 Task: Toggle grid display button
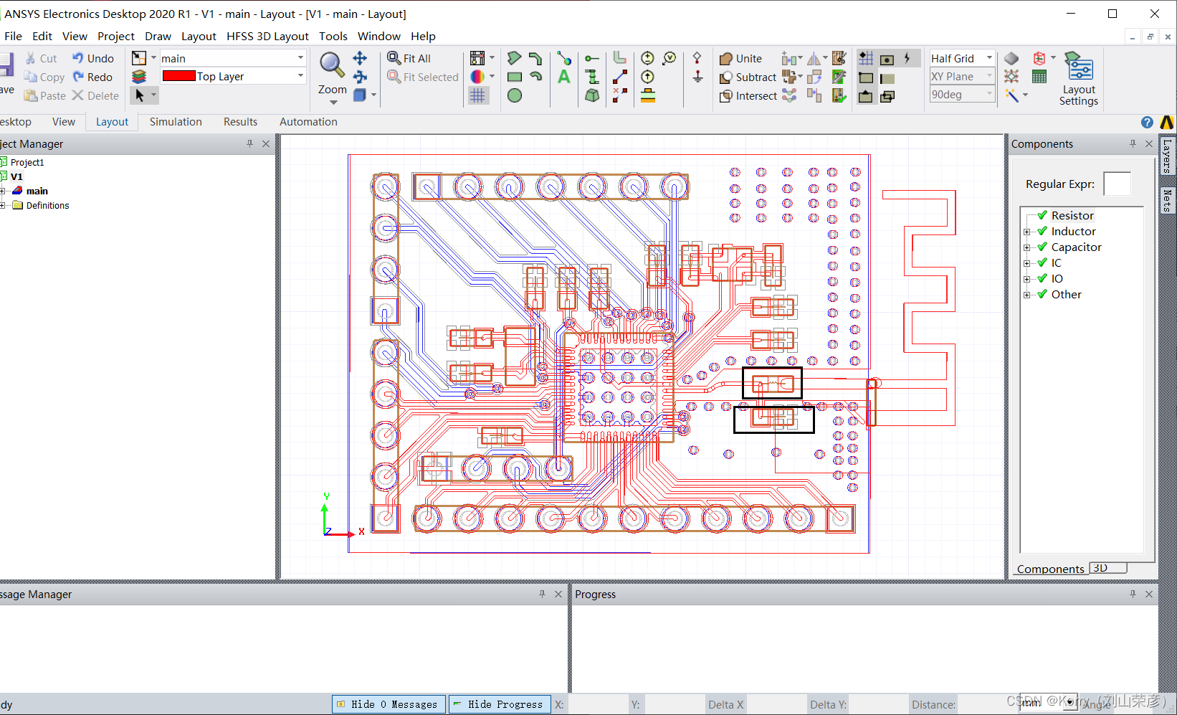tap(477, 95)
